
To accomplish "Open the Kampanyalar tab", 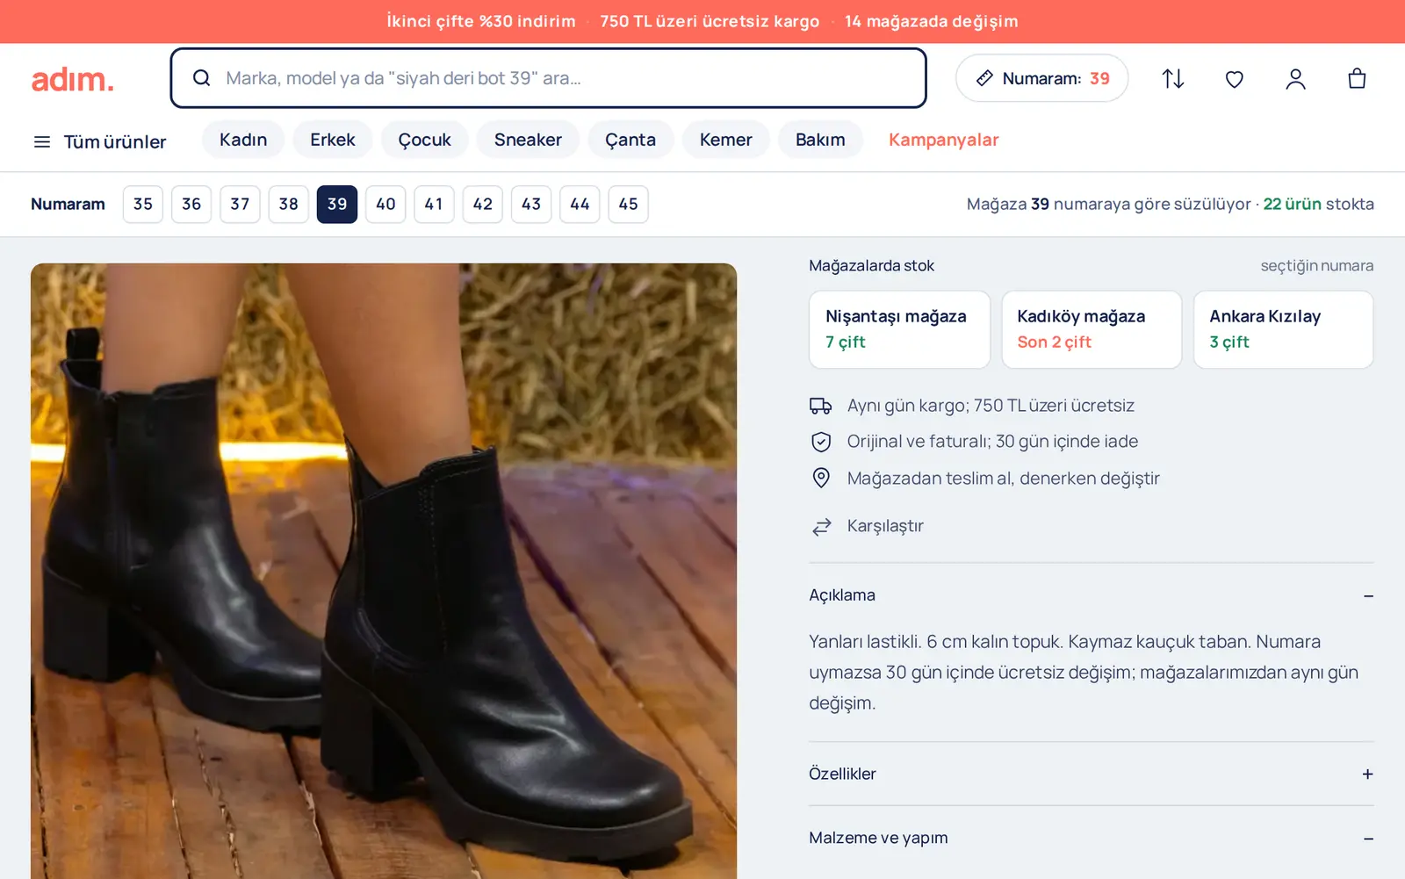I will tap(944, 140).
